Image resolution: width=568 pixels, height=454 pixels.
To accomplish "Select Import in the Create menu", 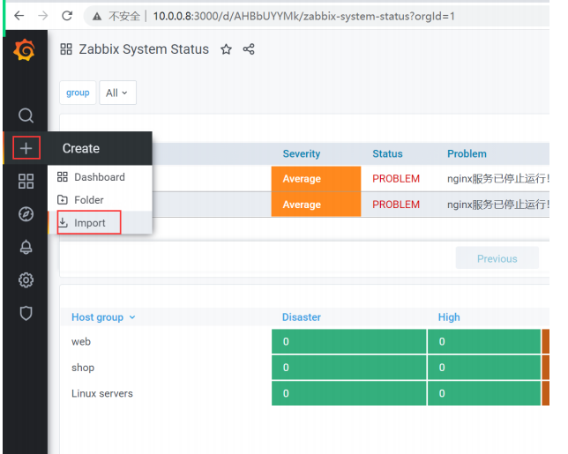I will click(x=100, y=223).
